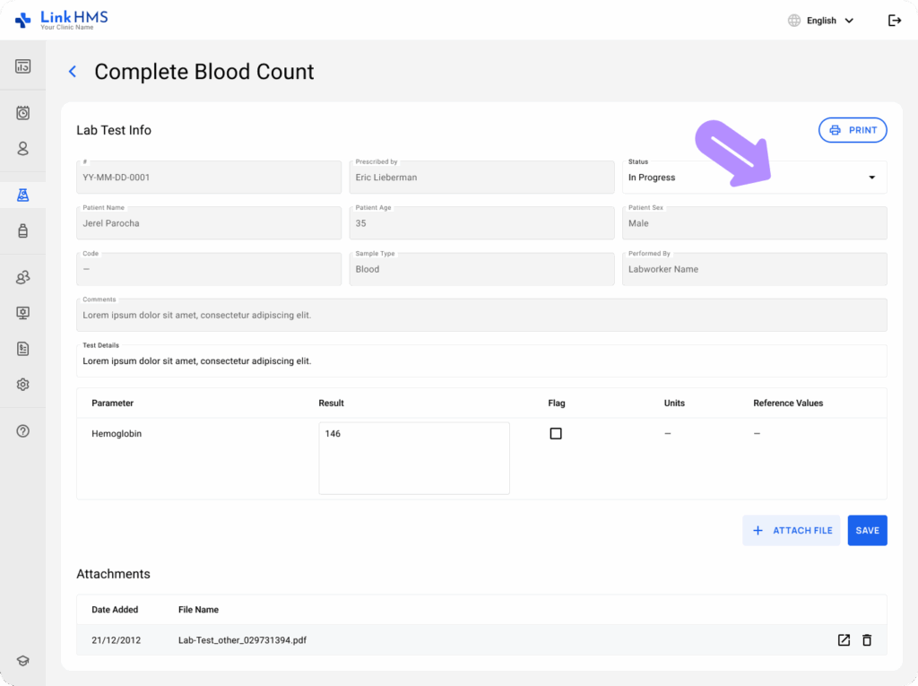Click the Attachments heading
This screenshot has width=918, height=686.
113,574
